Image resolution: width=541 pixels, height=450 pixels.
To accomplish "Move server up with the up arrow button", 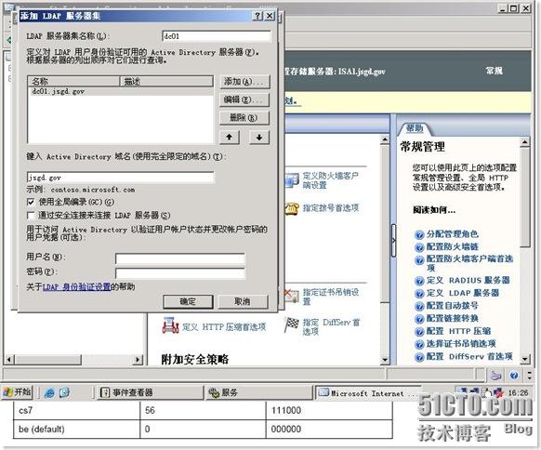I will 230,137.
